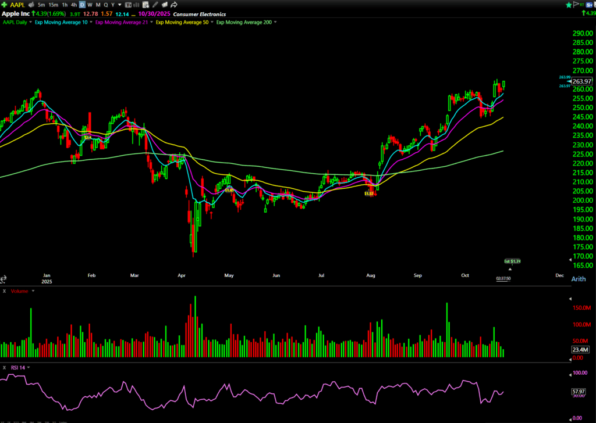Close the RSI 14 panel with X
Screen dimensions: 596x423
[x=4, y=367]
